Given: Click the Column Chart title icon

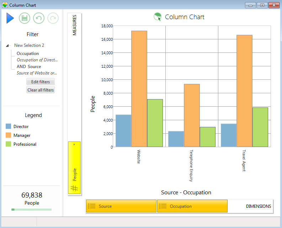Looking at the screenshot, I should coord(158,17).
